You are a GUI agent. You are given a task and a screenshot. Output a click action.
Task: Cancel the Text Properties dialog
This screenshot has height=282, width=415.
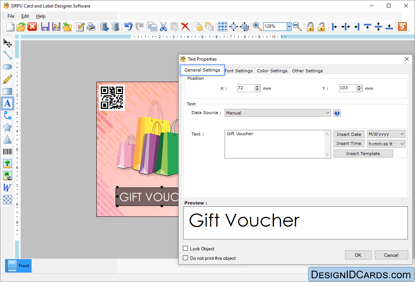[x=391, y=255]
